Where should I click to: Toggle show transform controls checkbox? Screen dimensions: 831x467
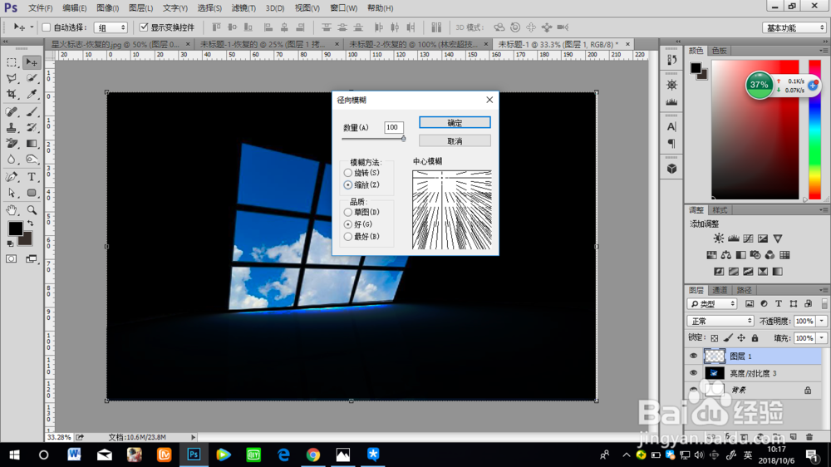click(x=144, y=27)
